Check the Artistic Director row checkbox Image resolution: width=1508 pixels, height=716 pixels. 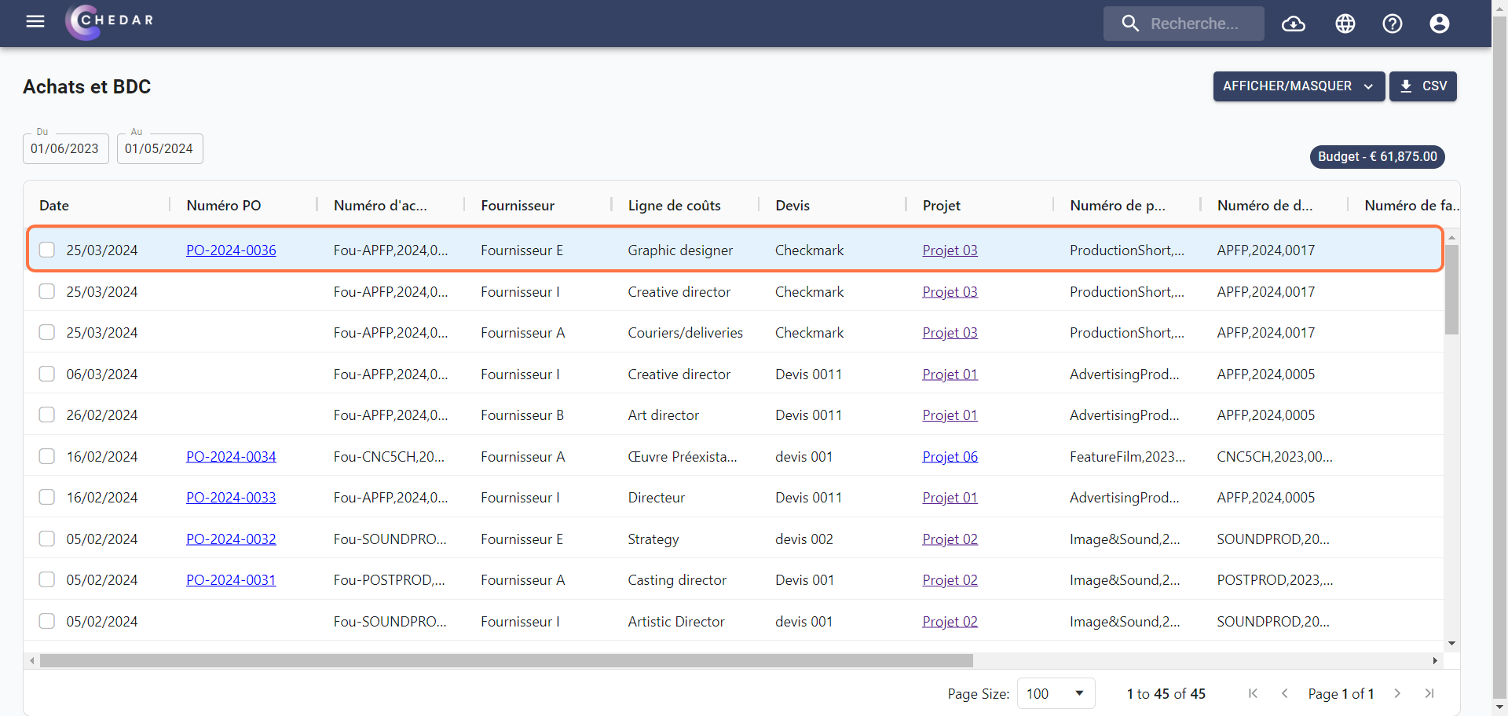click(47, 621)
